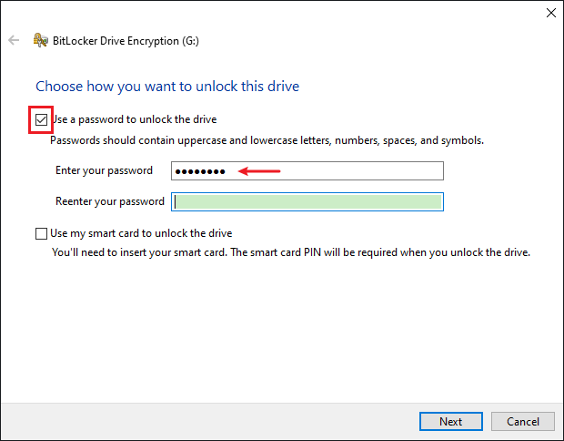Go back using the left arrow
This screenshot has width=564, height=441.
tap(14, 40)
